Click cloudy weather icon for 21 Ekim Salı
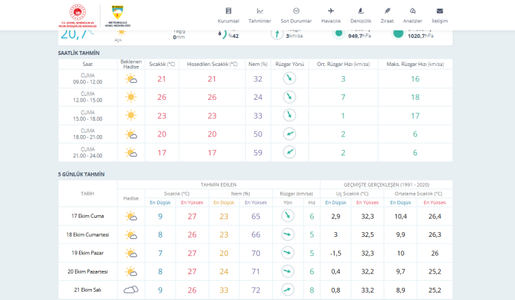 point(131,290)
